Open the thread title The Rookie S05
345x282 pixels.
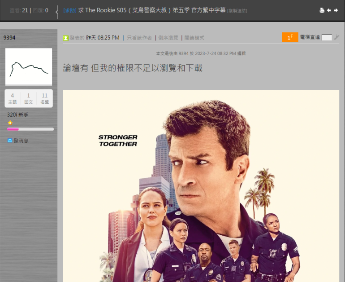(152, 10)
